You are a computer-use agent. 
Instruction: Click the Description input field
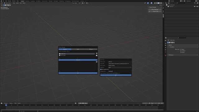pyautogui.click(x=120, y=66)
